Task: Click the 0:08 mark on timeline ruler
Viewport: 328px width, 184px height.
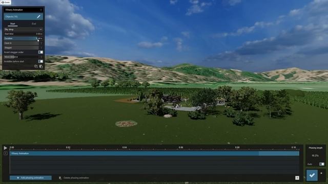Action: click(237, 148)
